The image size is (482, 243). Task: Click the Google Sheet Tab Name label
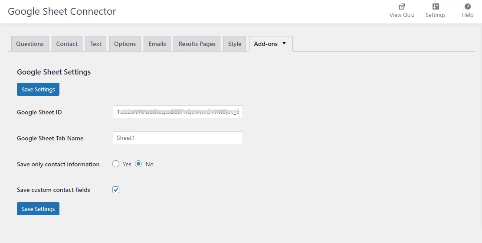50,138
